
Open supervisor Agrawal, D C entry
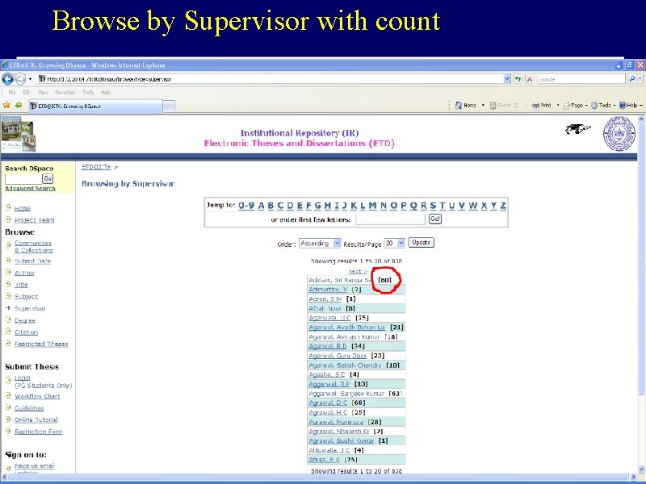point(329,403)
